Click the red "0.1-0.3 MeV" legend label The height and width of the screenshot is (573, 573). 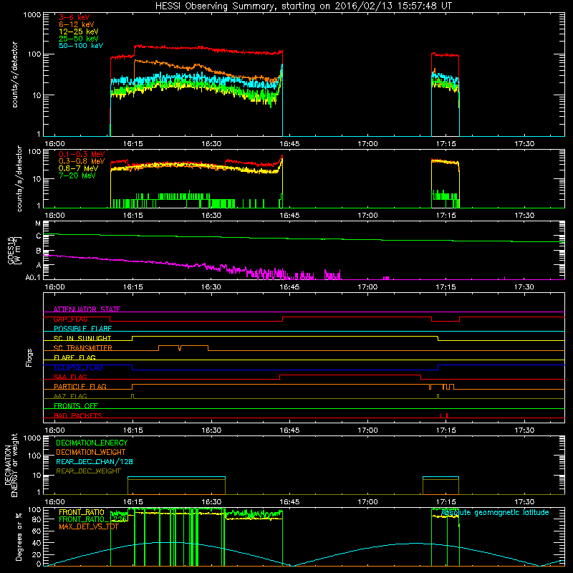(x=82, y=154)
